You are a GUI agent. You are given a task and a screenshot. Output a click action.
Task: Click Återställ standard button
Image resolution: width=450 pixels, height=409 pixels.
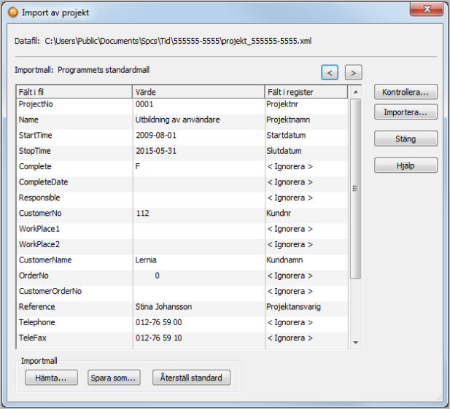pyautogui.click(x=191, y=378)
